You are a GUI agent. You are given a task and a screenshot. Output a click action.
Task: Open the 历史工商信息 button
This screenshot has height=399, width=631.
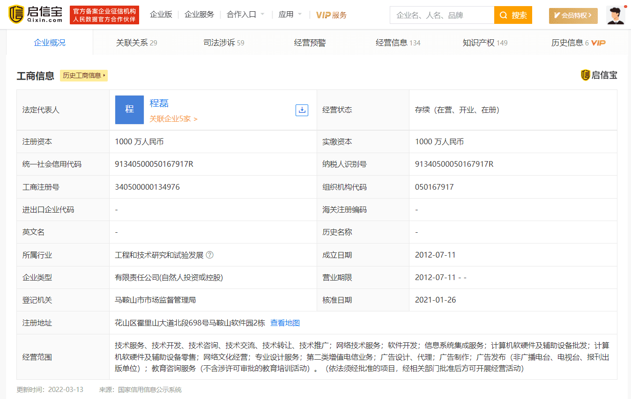pyautogui.click(x=84, y=75)
